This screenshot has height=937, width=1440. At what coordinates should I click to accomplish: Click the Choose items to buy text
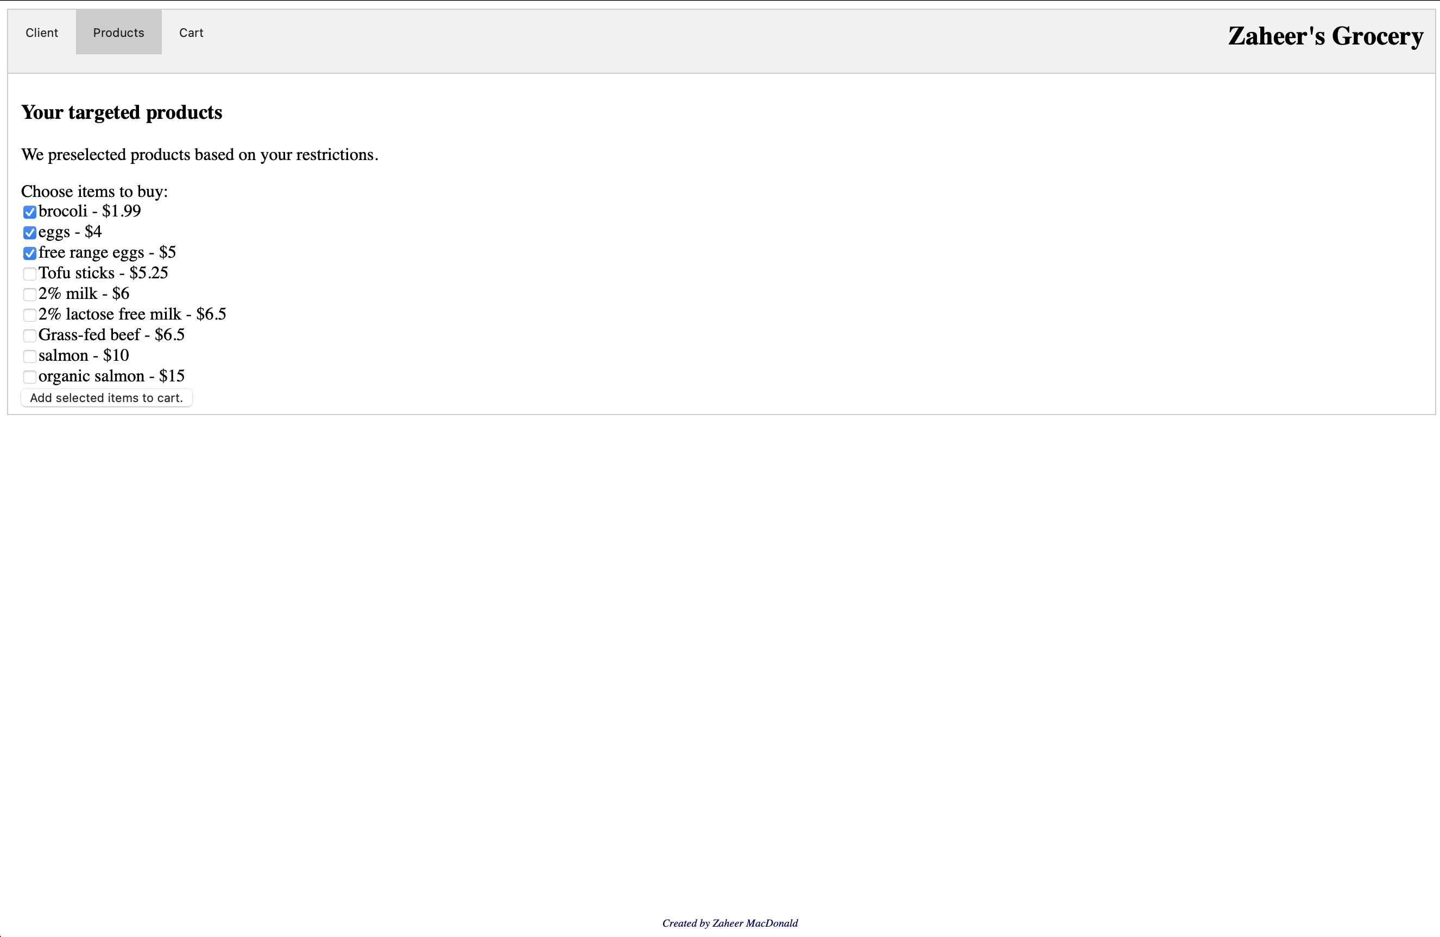tap(94, 192)
